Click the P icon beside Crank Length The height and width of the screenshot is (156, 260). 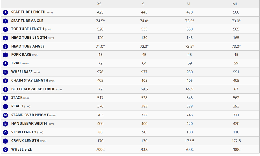pos(5,141)
